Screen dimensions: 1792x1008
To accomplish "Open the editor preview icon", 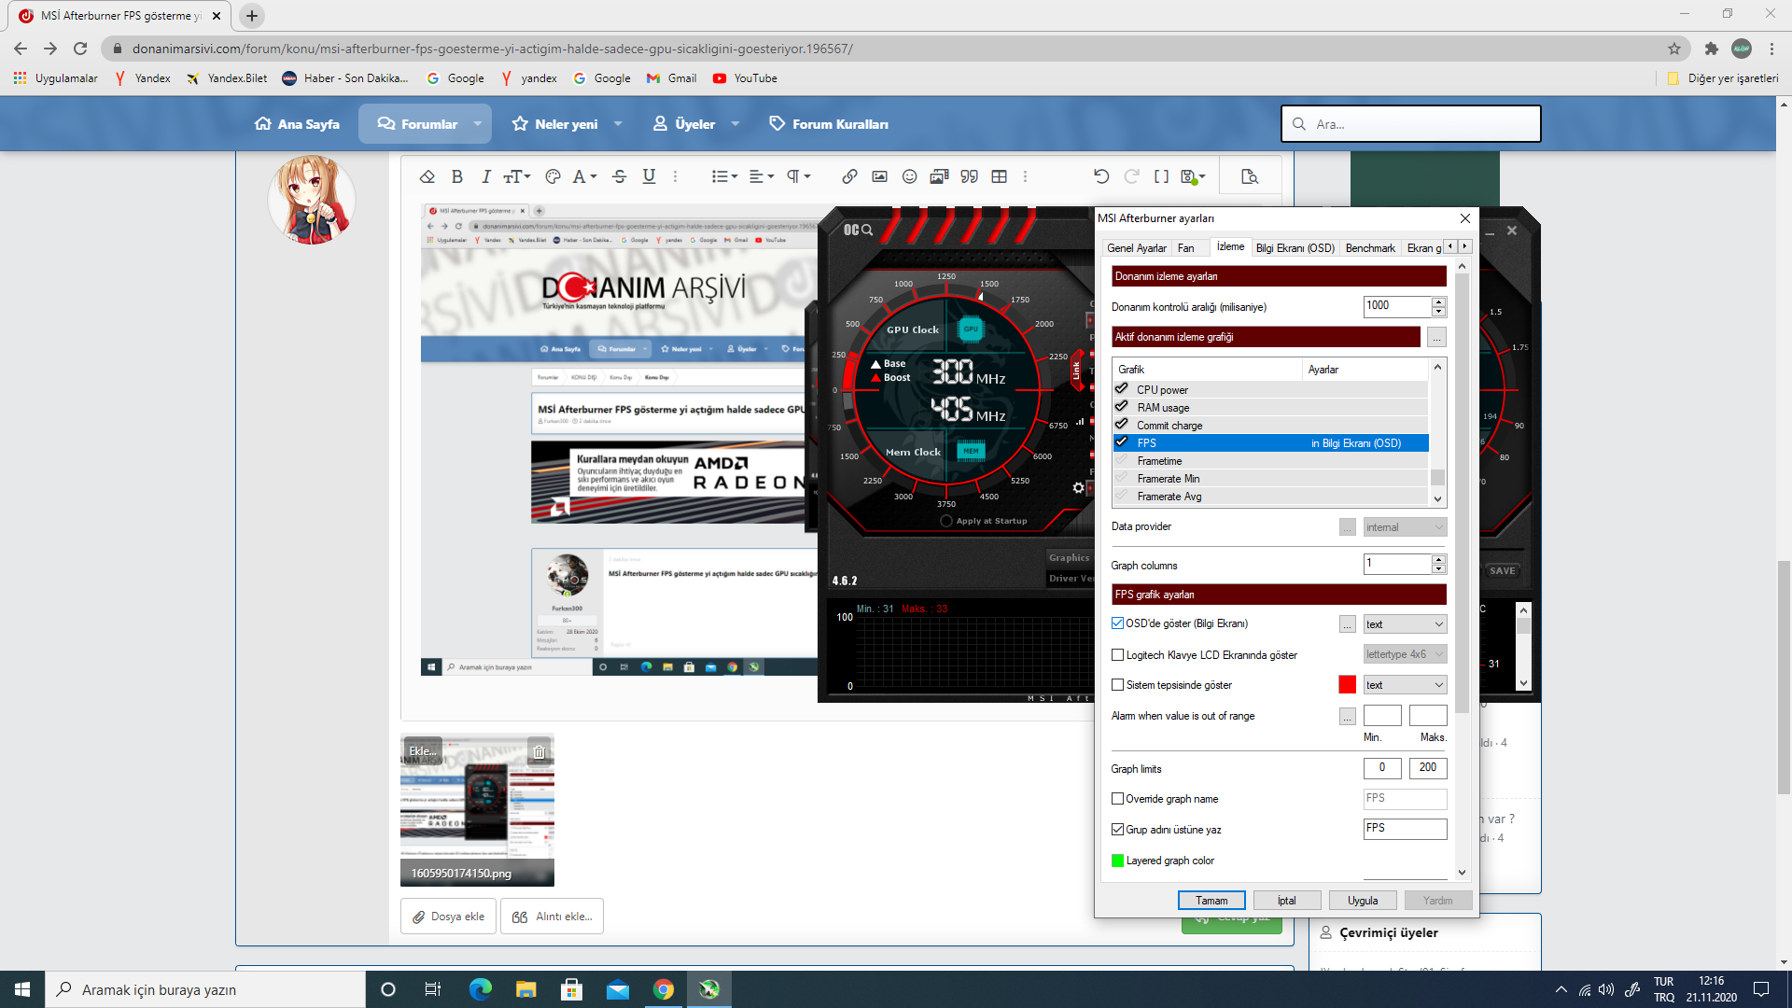I will 1250,176.
